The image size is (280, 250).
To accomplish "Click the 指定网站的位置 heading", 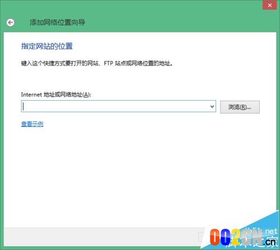I will click(47, 46).
